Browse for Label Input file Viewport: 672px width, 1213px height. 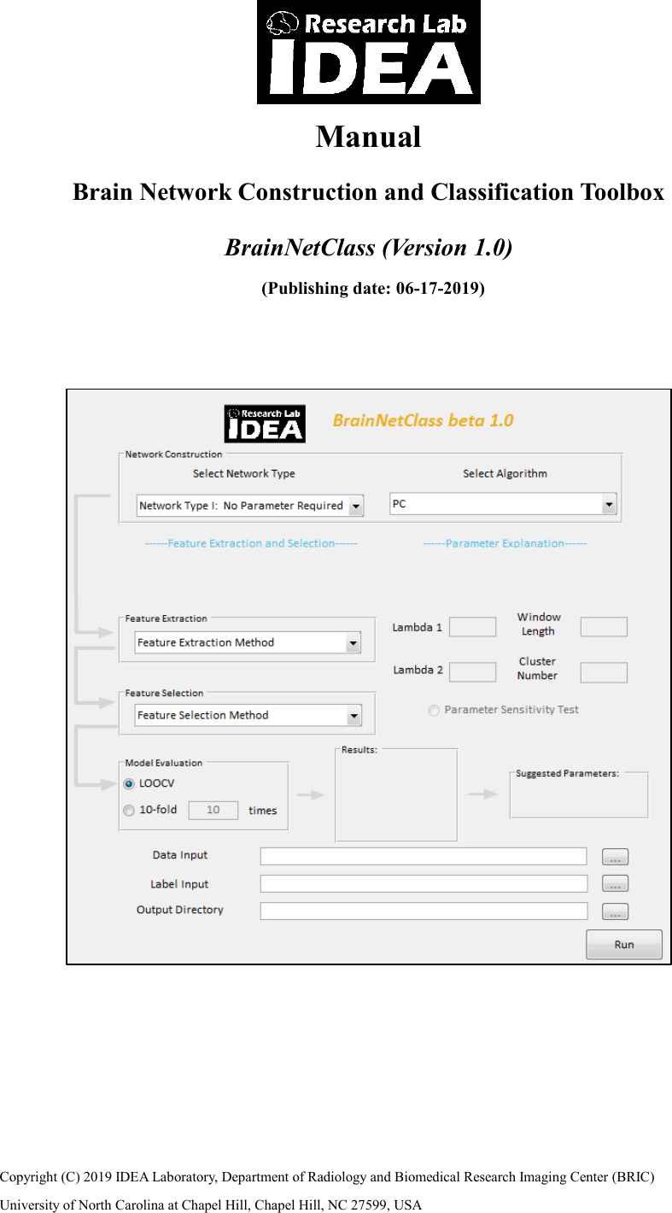[615, 884]
